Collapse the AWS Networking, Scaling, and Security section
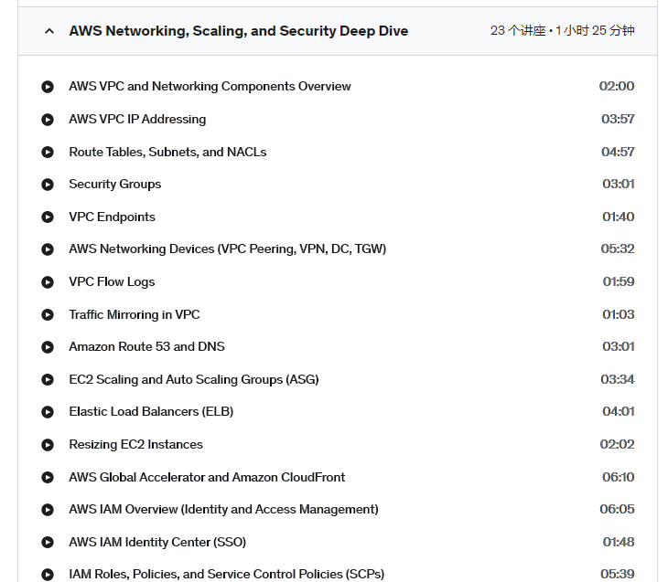Viewport: 668px width, 582px height. click(x=49, y=31)
